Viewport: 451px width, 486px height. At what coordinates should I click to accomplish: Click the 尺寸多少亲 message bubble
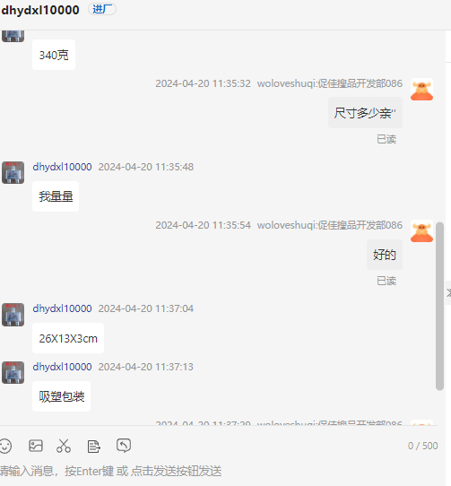tap(366, 113)
